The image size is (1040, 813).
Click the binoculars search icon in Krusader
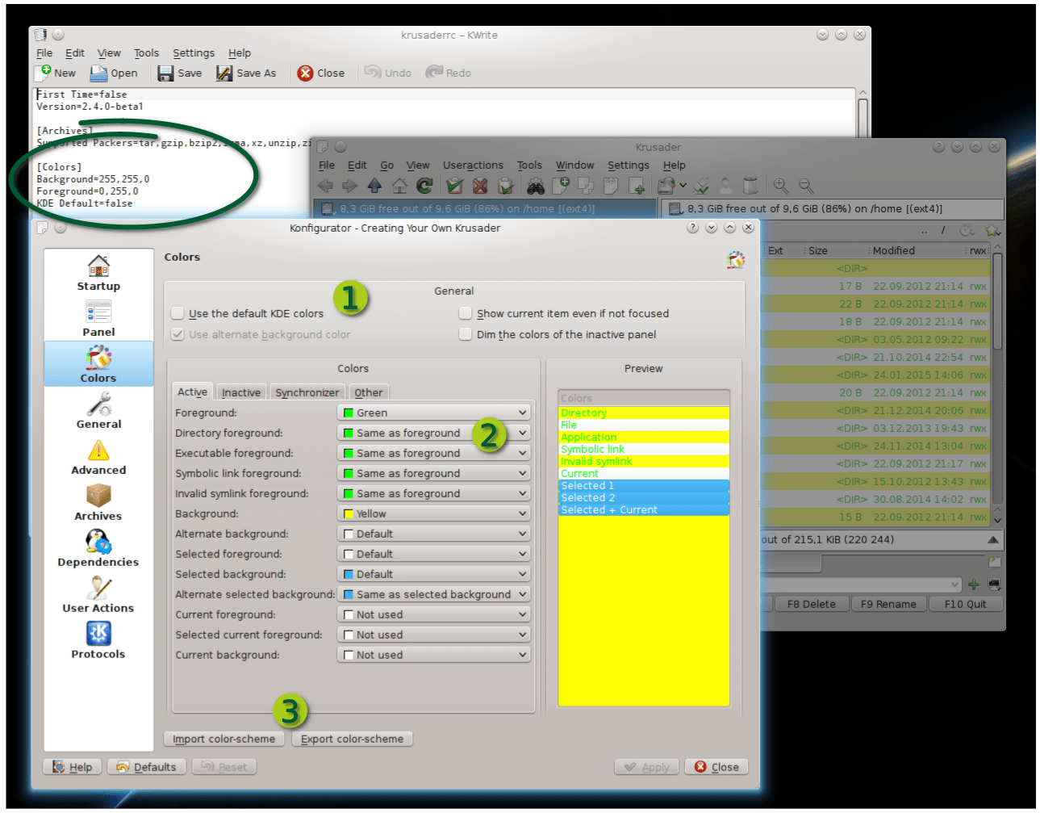536,186
